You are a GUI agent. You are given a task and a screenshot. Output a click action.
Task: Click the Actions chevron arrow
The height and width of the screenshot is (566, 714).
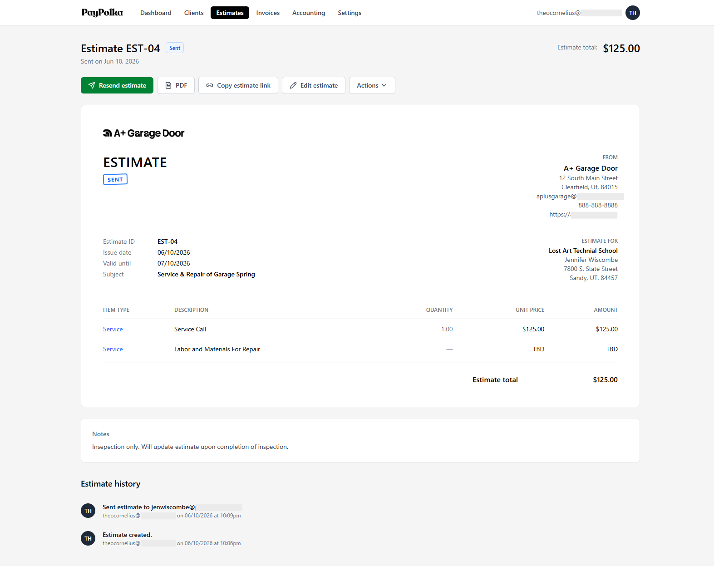384,85
